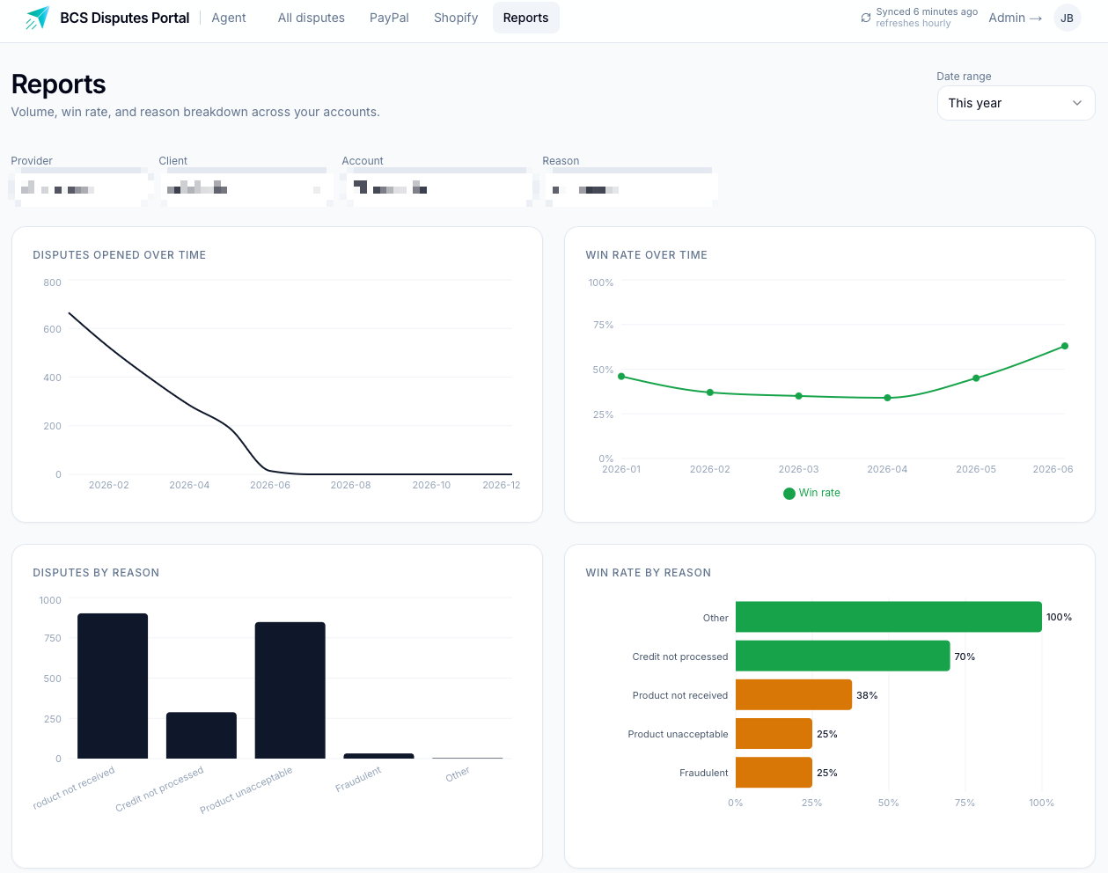Click the green Win rate legend dot
Screen dimensions: 1108x873
789,494
